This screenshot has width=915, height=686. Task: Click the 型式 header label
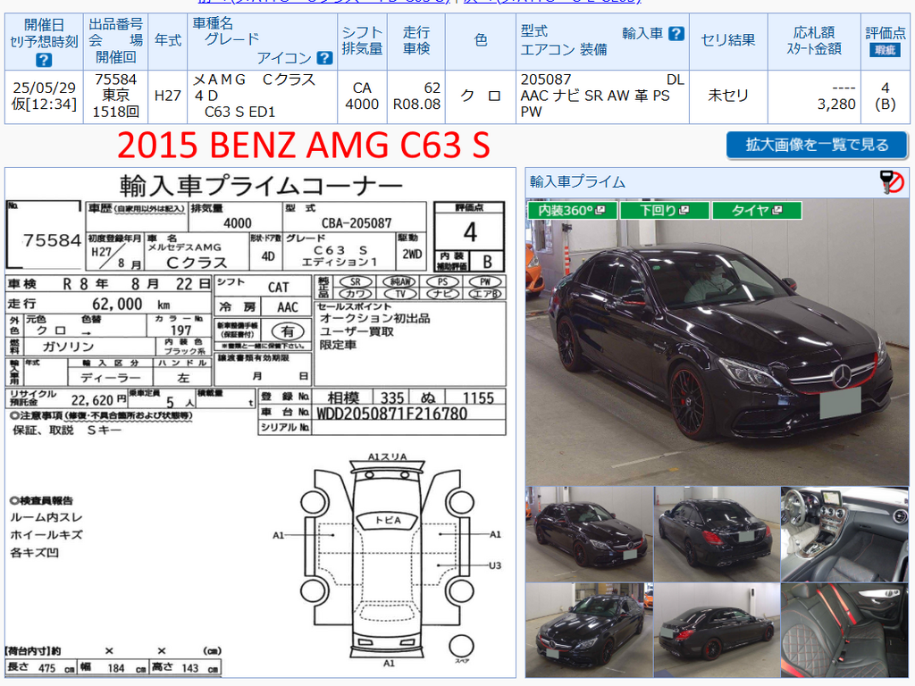pyautogui.click(x=534, y=31)
